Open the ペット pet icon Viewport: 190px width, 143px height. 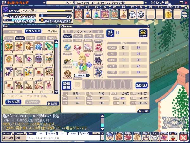[155, 136]
